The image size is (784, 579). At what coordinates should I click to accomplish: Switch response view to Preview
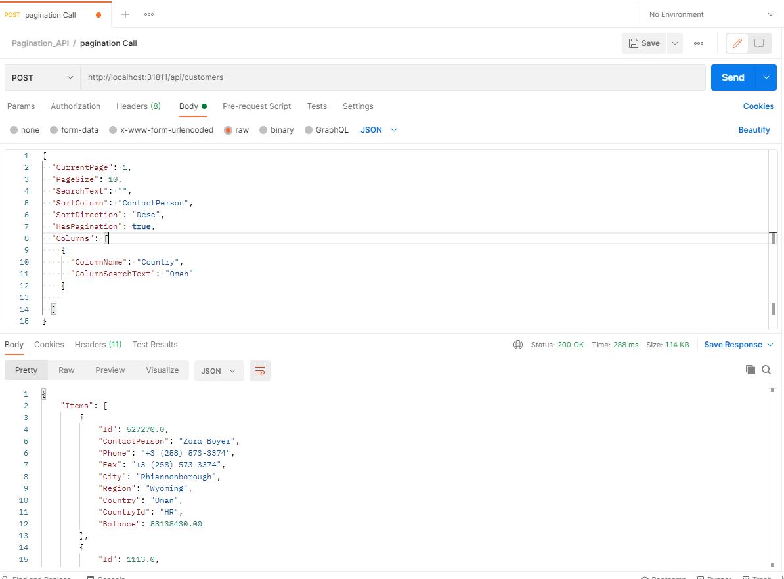[110, 370]
